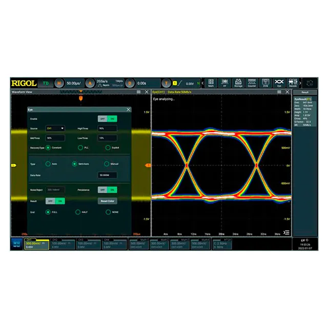The height and width of the screenshot is (328, 328).
Task: Click the Data Rate input field
Action: click(x=108, y=175)
